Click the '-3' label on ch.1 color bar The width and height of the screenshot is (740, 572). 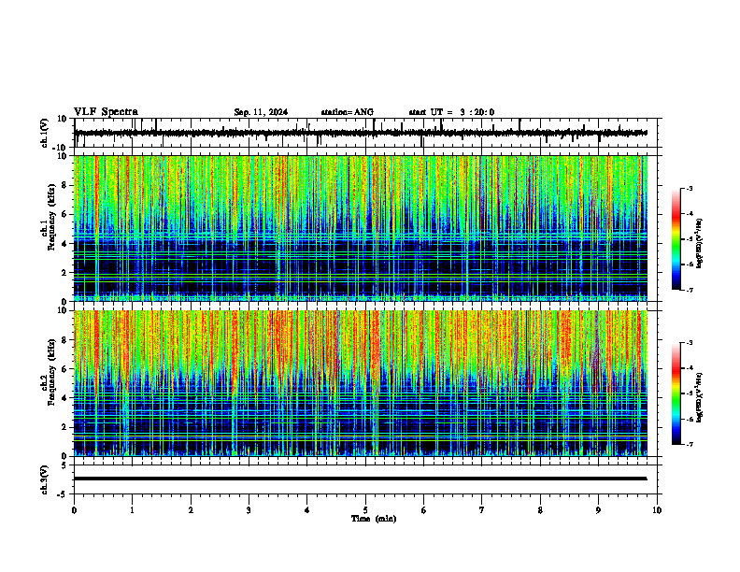coord(690,188)
